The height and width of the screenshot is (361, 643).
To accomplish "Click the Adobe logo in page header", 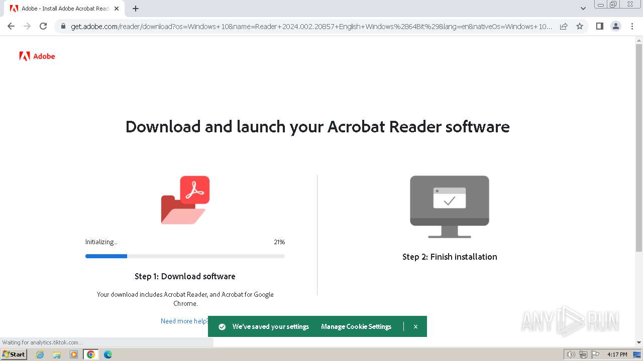I will [x=37, y=56].
